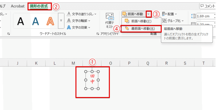Screen dimensions: 217x110
Task: Select column L header
Action: click(x=55, y=63)
